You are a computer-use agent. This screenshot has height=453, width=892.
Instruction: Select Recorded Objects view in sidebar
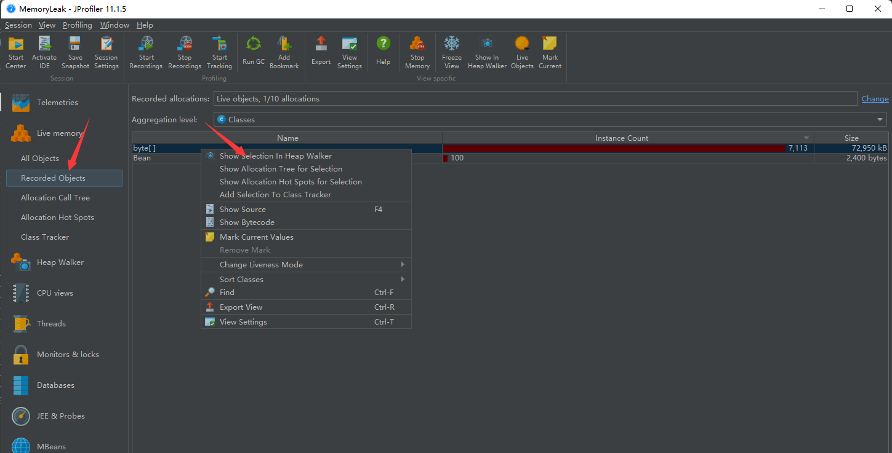(64, 178)
